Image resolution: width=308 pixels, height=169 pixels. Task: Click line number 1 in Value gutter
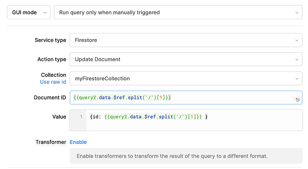81,117
